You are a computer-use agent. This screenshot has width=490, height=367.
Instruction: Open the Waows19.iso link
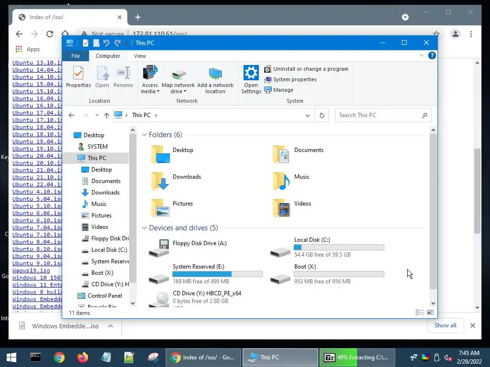pos(31,270)
